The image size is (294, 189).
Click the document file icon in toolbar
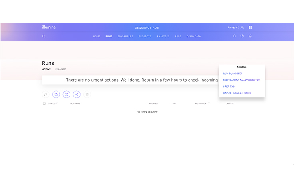coord(56,94)
